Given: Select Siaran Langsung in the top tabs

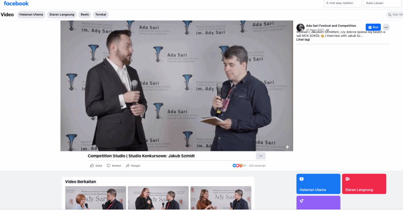Looking at the screenshot, I should coord(62,15).
